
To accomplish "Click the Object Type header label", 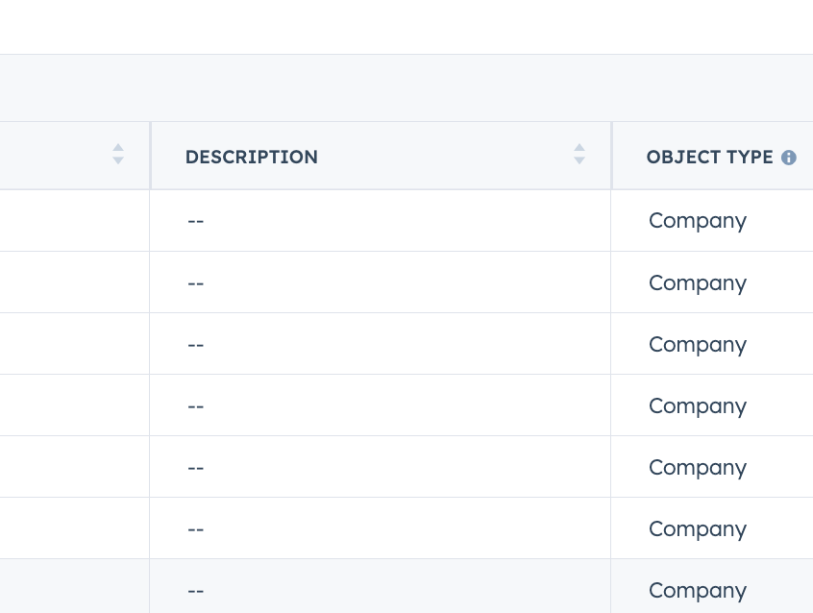I will tap(709, 158).
